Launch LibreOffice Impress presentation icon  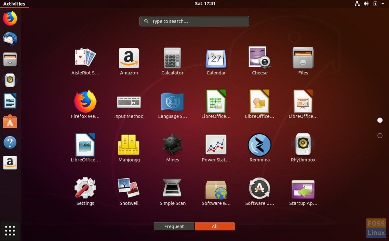pos(303,101)
